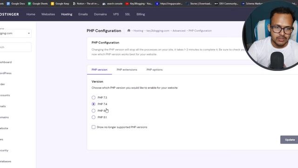The width and height of the screenshot is (298, 168).
Task: Open search console bookmark
Action: [x=113, y=4]
